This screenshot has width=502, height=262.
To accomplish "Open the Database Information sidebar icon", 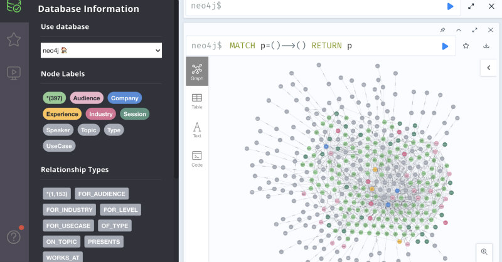I will point(14,6).
